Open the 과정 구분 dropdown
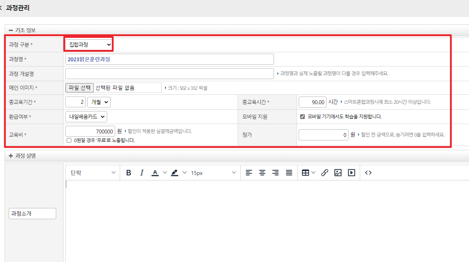This screenshot has height=262, width=469. [89, 45]
